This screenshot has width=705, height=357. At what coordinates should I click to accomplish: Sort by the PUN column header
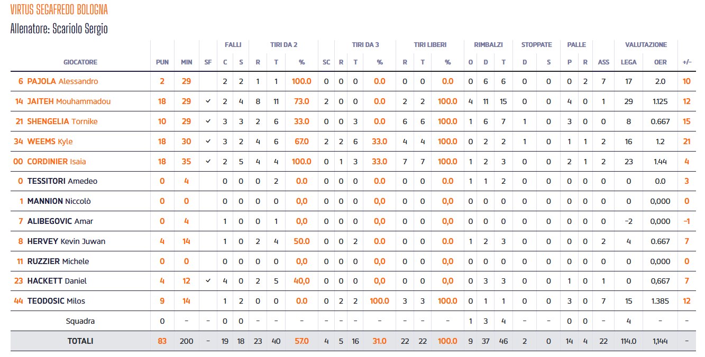click(162, 62)
